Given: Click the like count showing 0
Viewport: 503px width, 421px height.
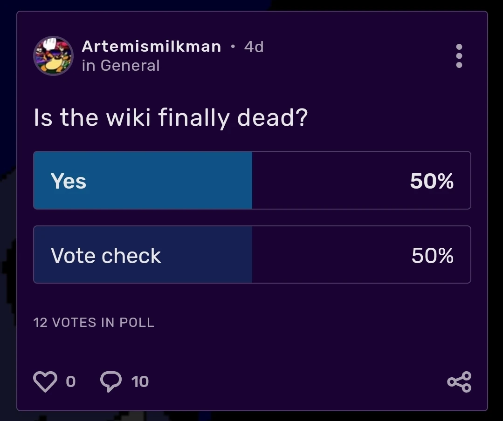Looking at the screenshot, I should coord(70,382).
